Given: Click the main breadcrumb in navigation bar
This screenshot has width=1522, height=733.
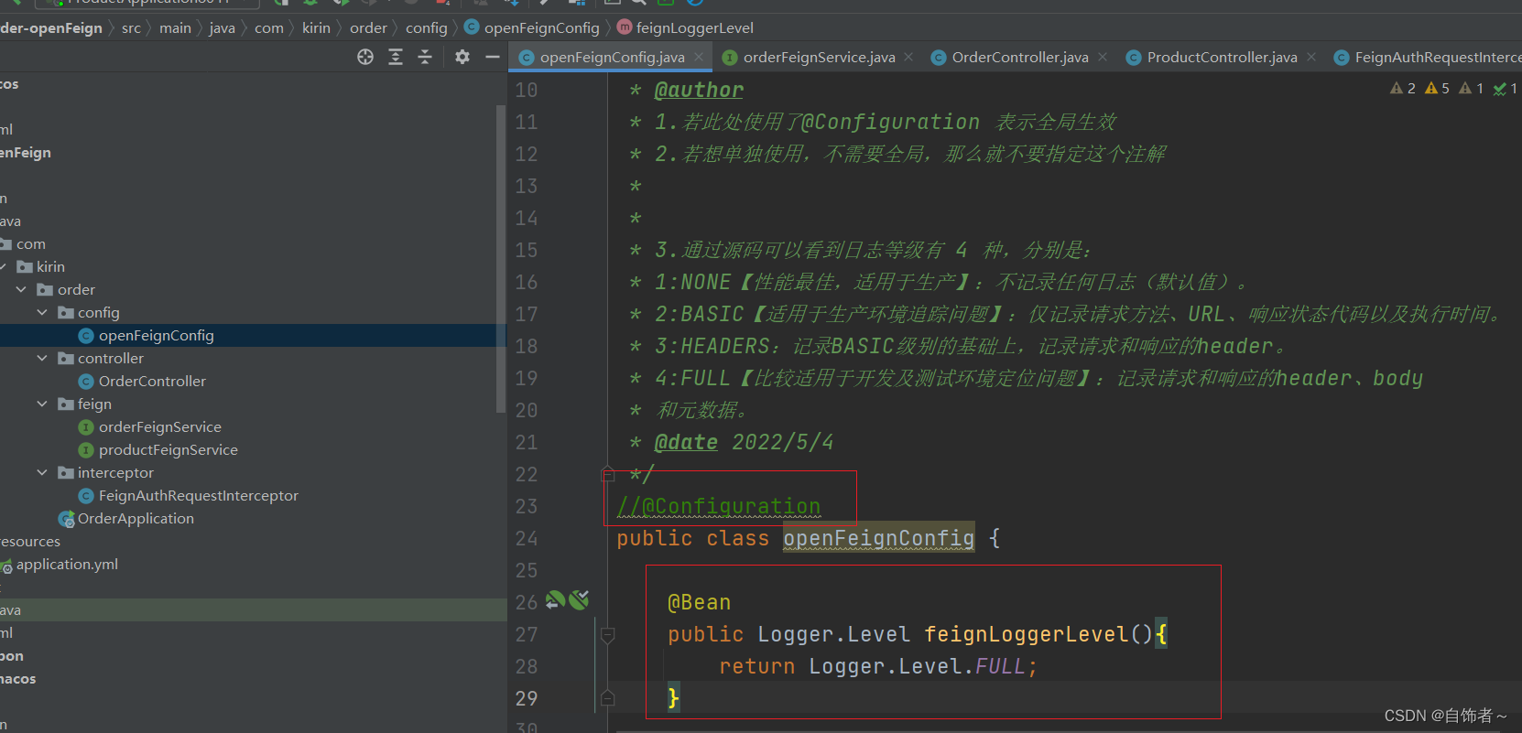Looking at the screenshot, I should pyautogui.click(x=175, y=27).
